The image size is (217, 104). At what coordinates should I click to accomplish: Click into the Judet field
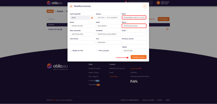[108, 26]
